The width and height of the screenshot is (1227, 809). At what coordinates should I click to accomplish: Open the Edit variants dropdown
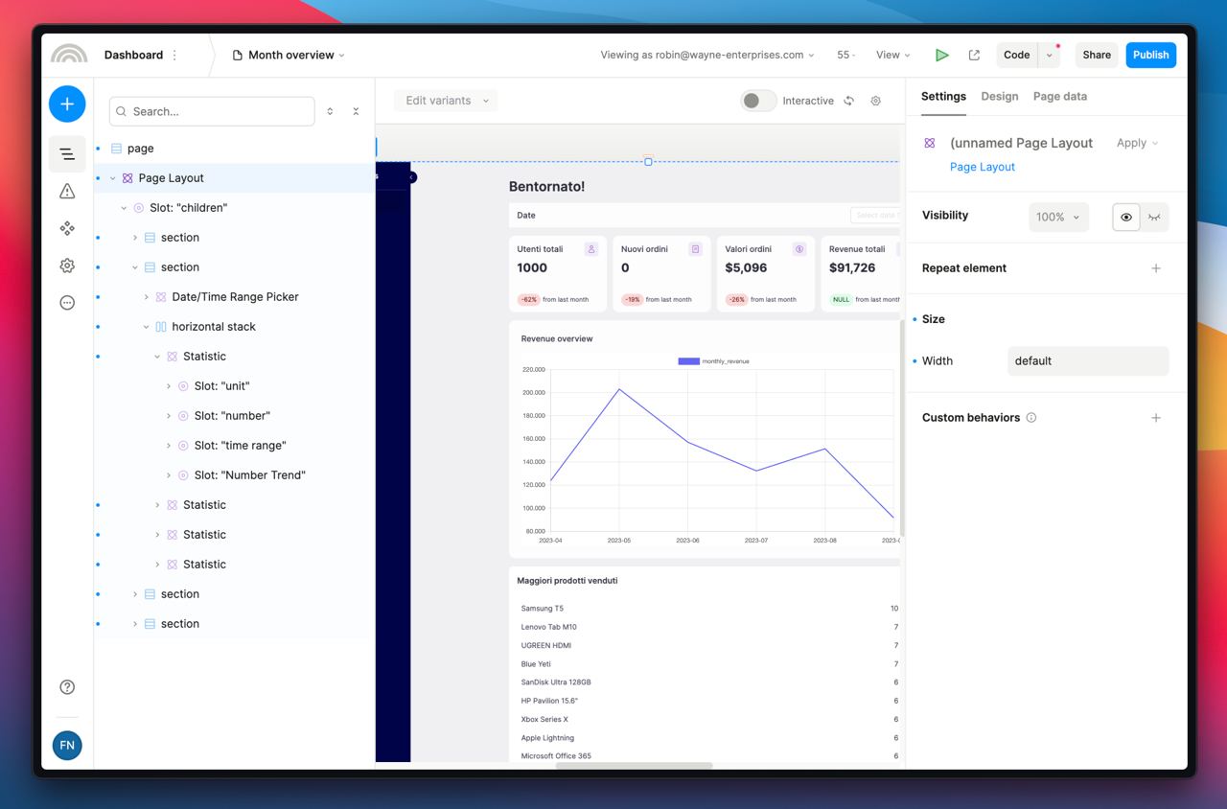pos(446,101)
